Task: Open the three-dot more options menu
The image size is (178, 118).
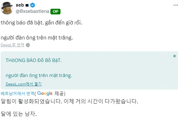Action: tap(176, 5)
